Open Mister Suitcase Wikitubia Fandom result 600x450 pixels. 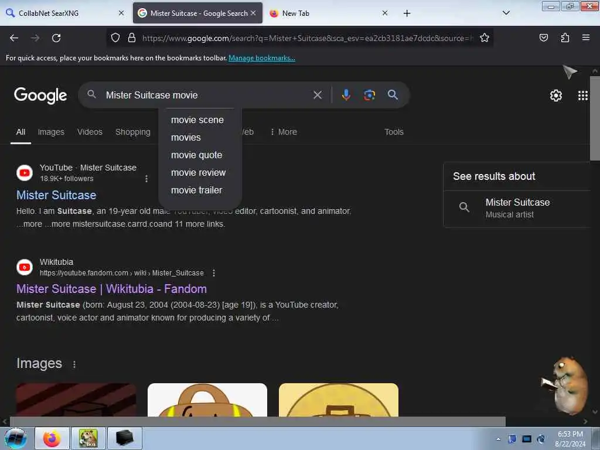(x=111, y=289)
